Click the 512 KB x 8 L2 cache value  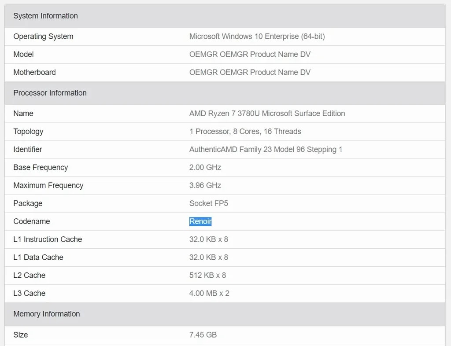[207, 276]
